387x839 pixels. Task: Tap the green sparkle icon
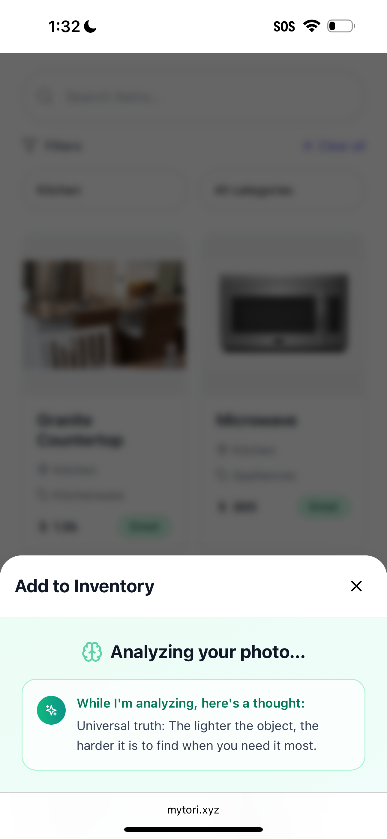tap(51, 710)
